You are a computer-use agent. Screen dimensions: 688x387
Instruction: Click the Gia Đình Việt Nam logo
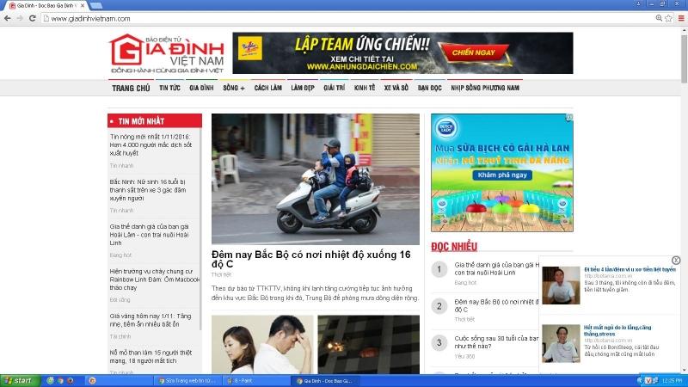166,53
